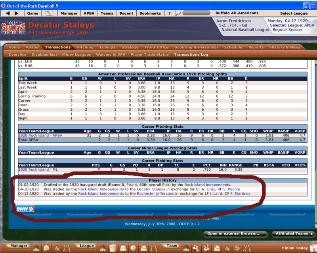
Task: Switch to the Roster tab
Action: pyautogui.click(x=32, y=47)
